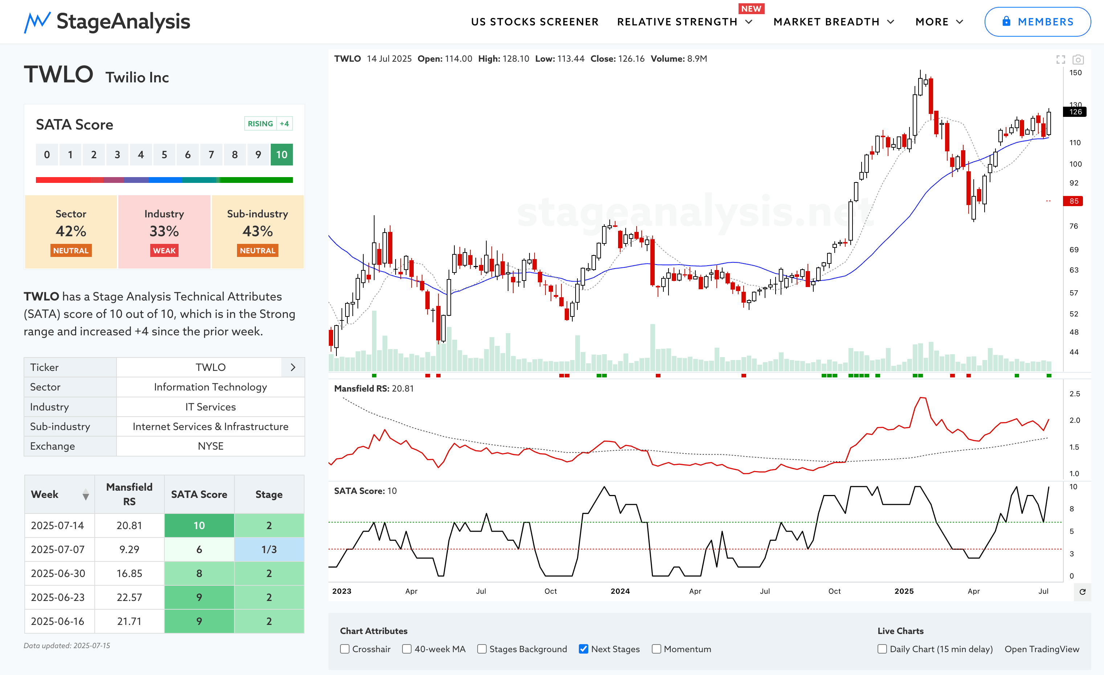The width and height of the screenshot is (1104, 675).
Task: Click SATA Score: 10 indicator label
Action: (365, 491)
